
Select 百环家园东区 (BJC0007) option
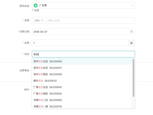coord(82,68)
